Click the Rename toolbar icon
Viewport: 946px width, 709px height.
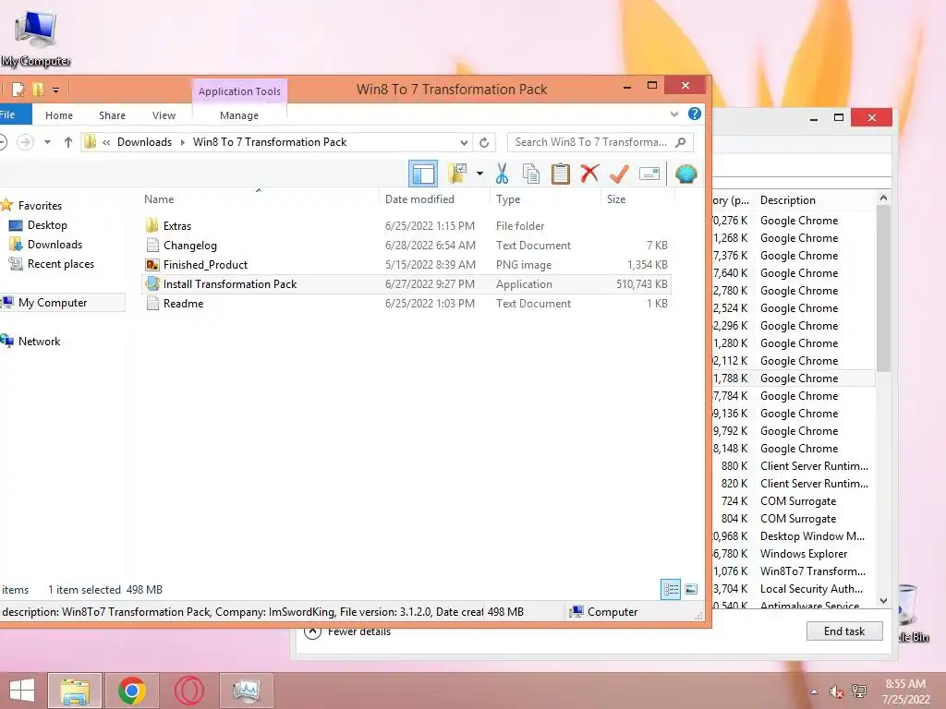(x=649, y=174)
